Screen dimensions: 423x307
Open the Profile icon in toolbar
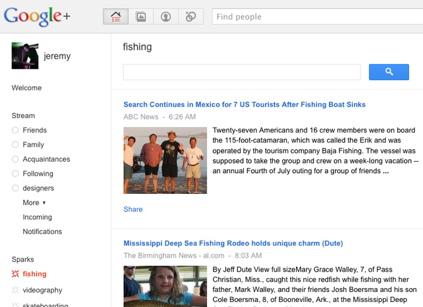[165, 16]
